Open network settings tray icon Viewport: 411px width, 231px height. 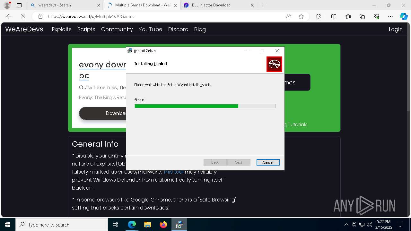[362, 225]
